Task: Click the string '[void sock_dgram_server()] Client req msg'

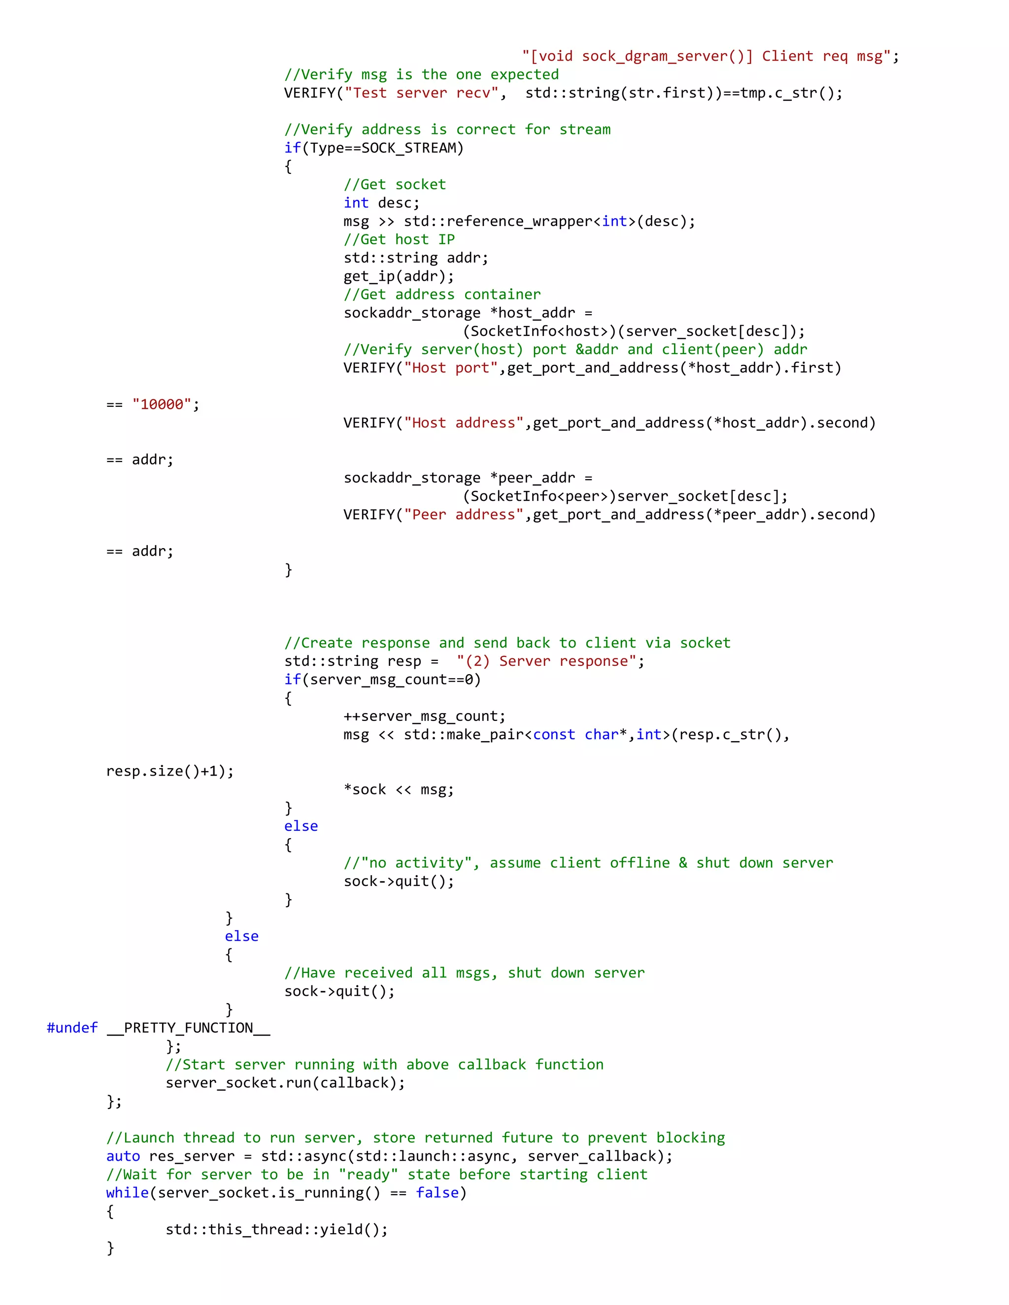Action: point(706,56)
